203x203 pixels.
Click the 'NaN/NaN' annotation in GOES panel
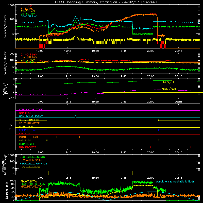[170, 89]
